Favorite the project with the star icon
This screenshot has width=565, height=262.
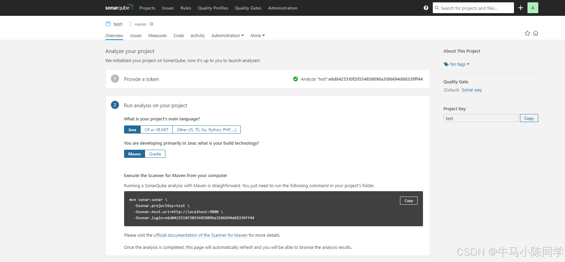coord(527,33)
